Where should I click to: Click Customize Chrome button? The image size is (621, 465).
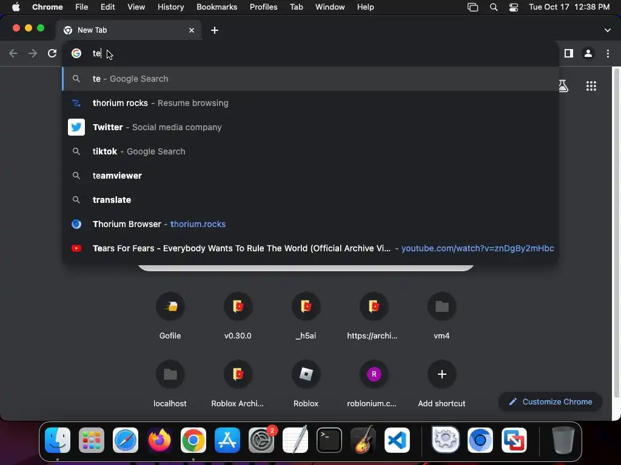tap(551, 402)
